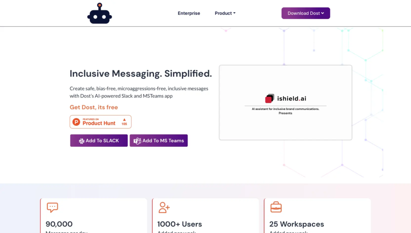Screen dimensions: 411x233
Task: Open the ishield.ai presentation preview
Action: [285, 103]
